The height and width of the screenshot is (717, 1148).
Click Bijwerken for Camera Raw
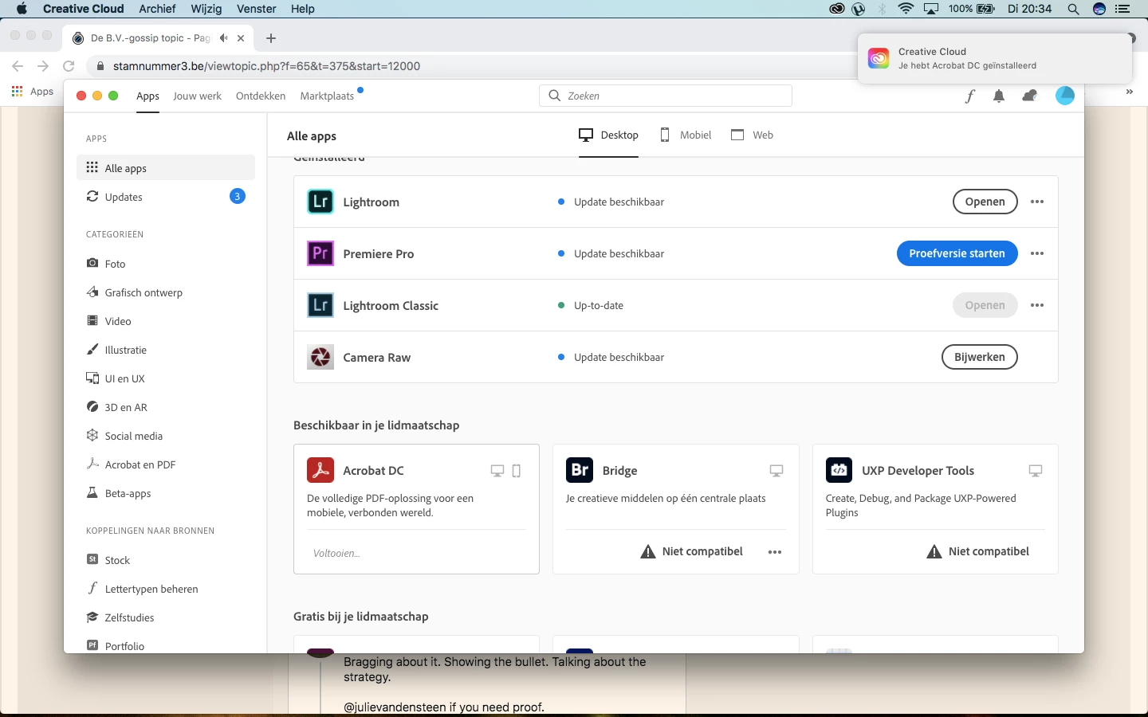click(x=979, y=357)
